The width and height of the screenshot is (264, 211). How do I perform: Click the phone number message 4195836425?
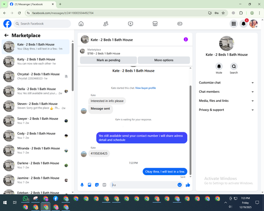(99, 154)
